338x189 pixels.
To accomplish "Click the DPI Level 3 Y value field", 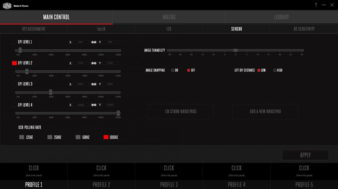I will [110, 84].
